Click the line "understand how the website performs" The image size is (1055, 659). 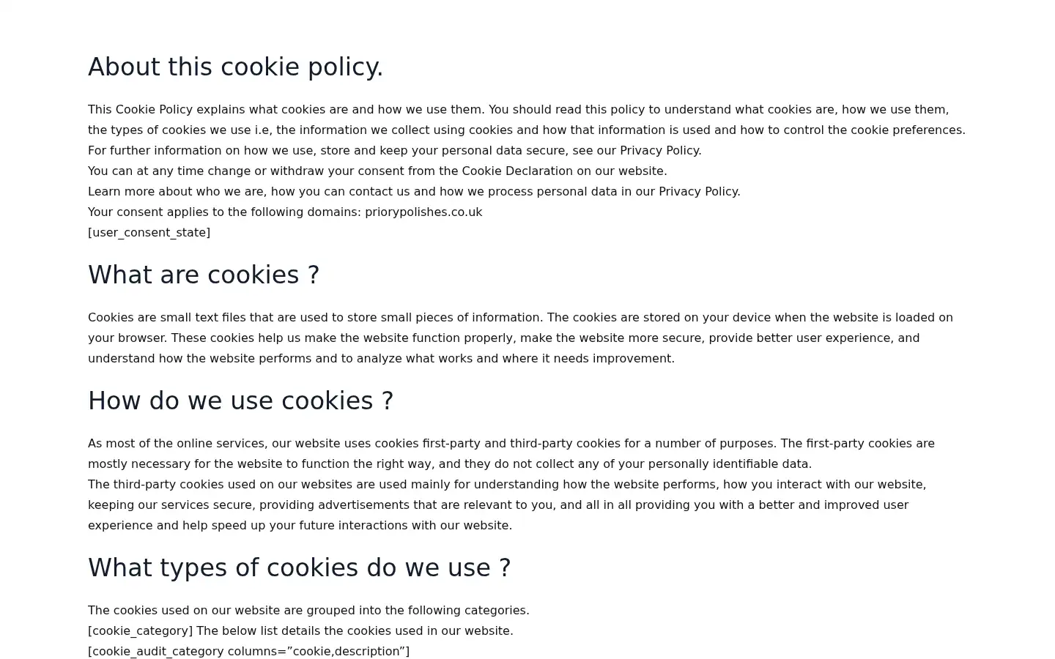click(x=381, y=358)
